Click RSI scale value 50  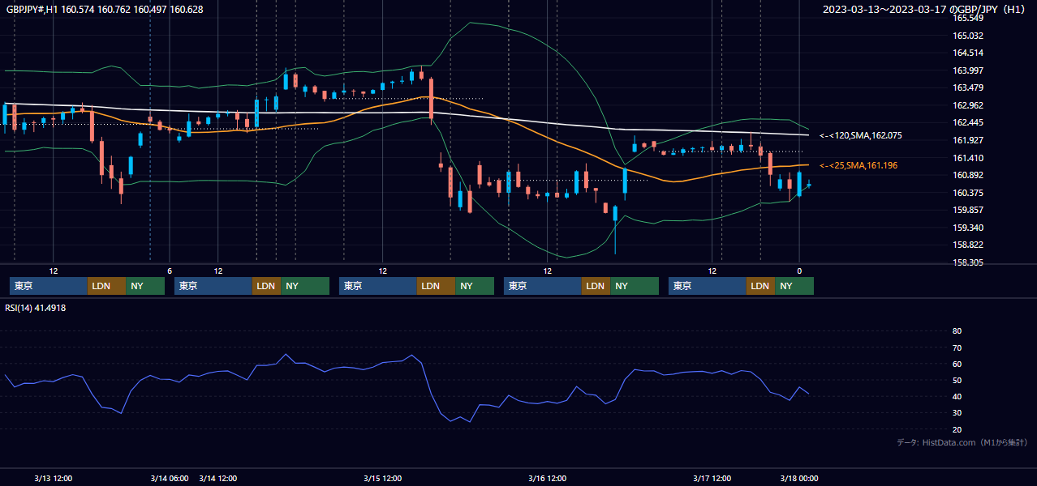click(957, 380)
